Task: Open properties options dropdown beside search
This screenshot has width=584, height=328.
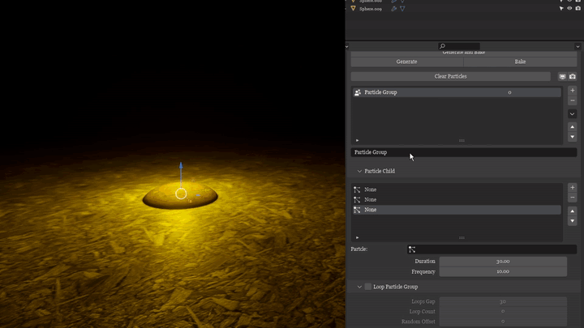Action: tap(578, 46)
